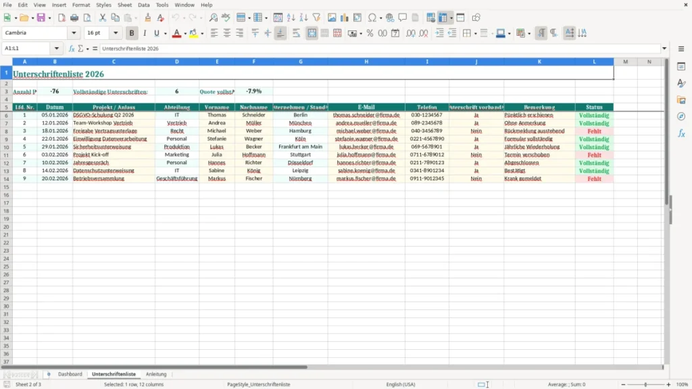The height and width of the screenshot is (389, 692).
Task: Open Paste options dropdown arrow
Action: click(136, 18)
